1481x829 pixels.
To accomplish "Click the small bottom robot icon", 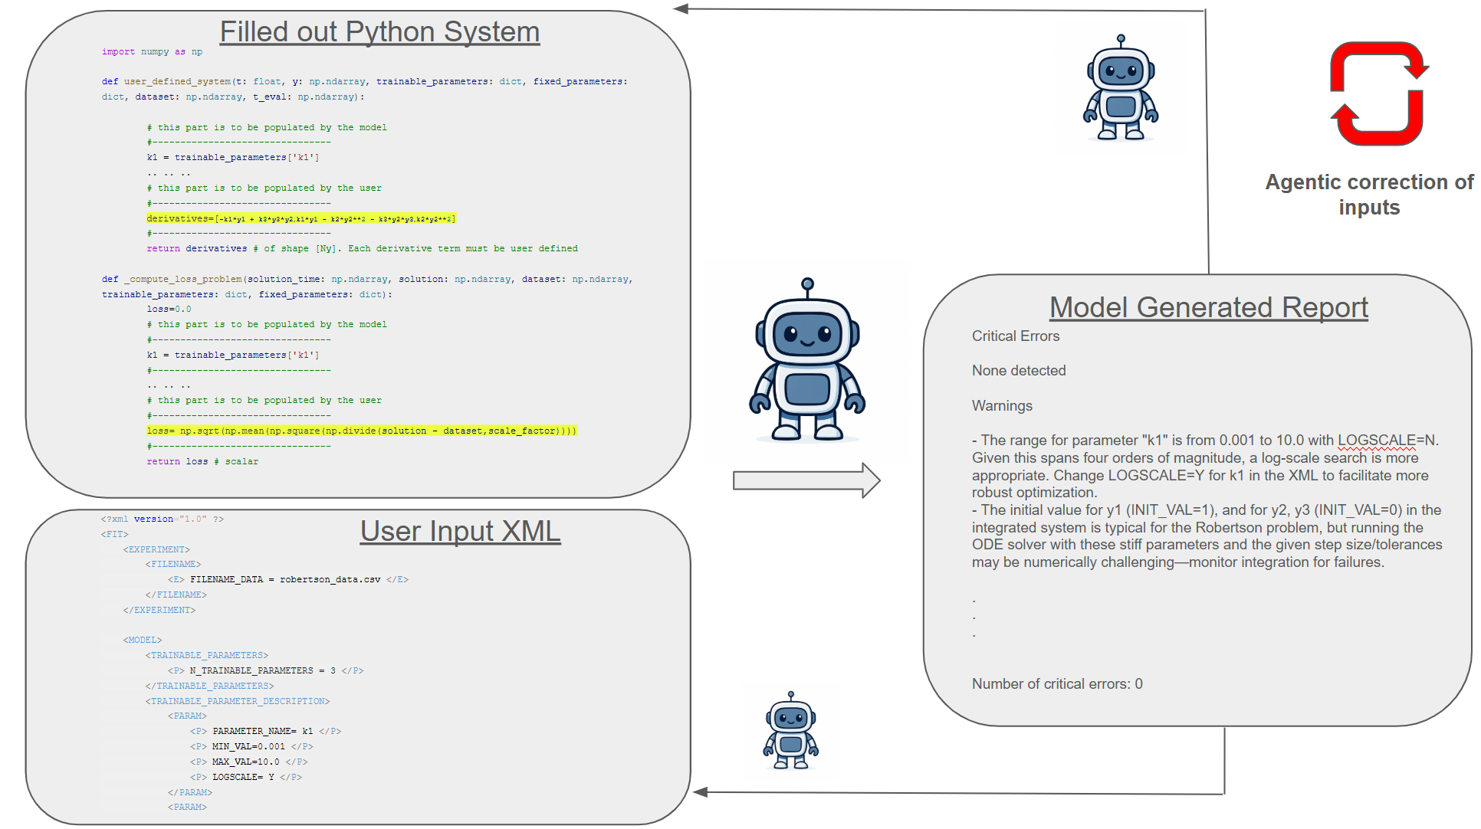I will (x=790, y=730).
